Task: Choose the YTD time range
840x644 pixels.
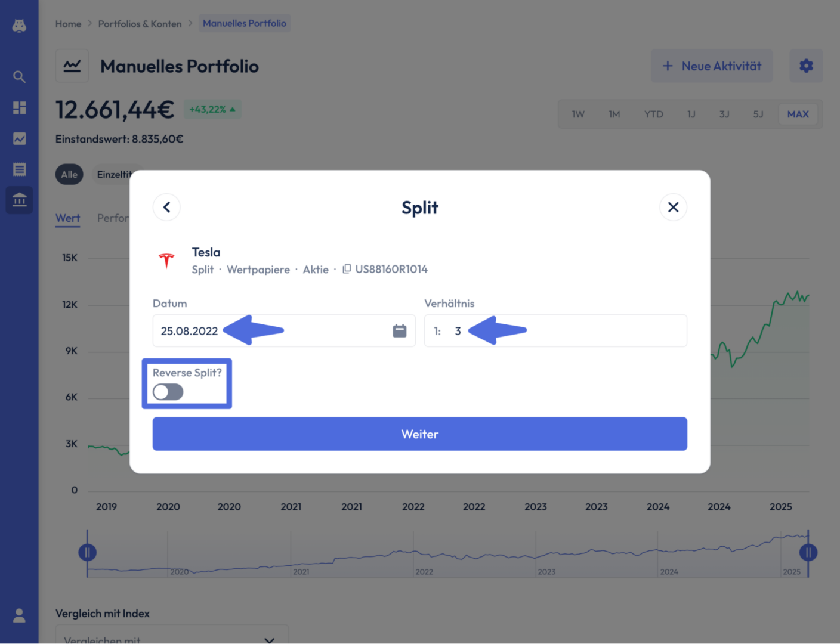Action: (x=653, y=114)
